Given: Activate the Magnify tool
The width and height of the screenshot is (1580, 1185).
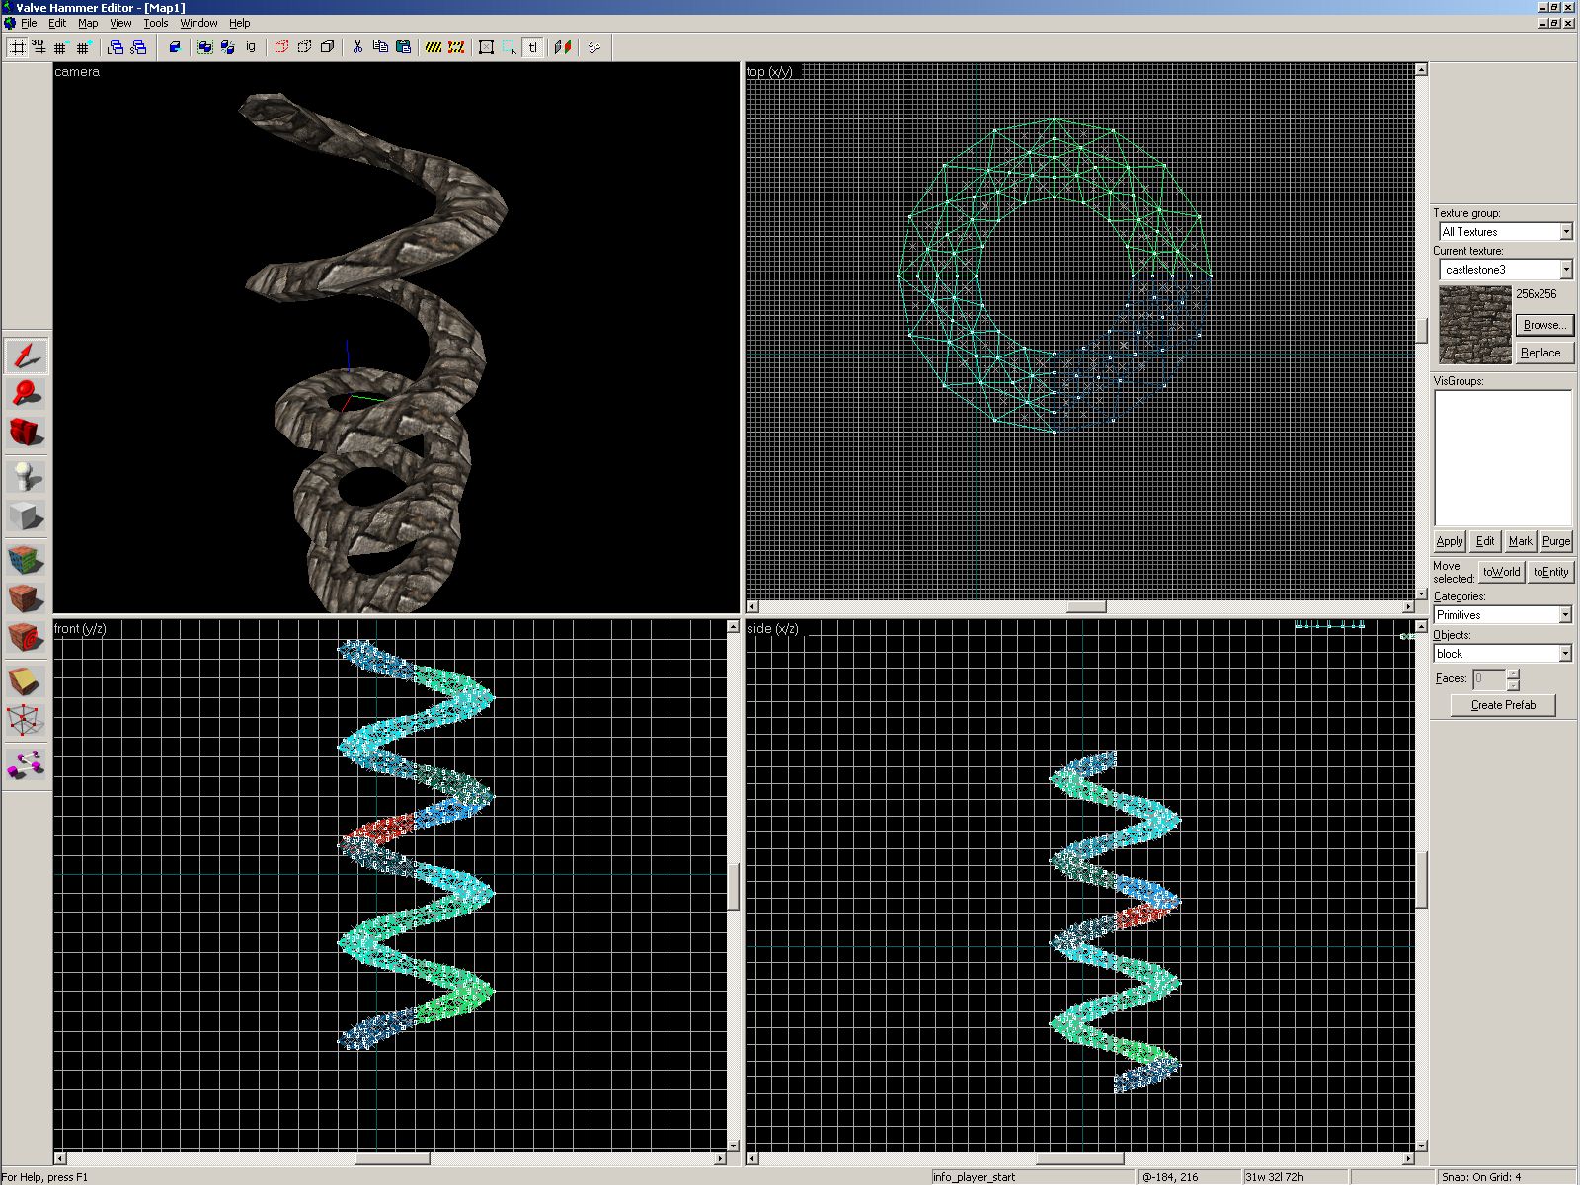Looking at the screenshot, I should click(26, 394).
